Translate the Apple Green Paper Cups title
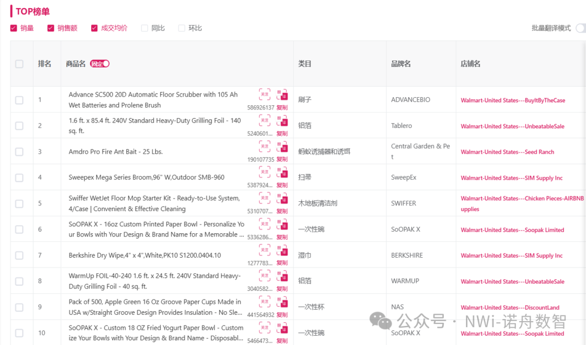 [x=282, y=302]
